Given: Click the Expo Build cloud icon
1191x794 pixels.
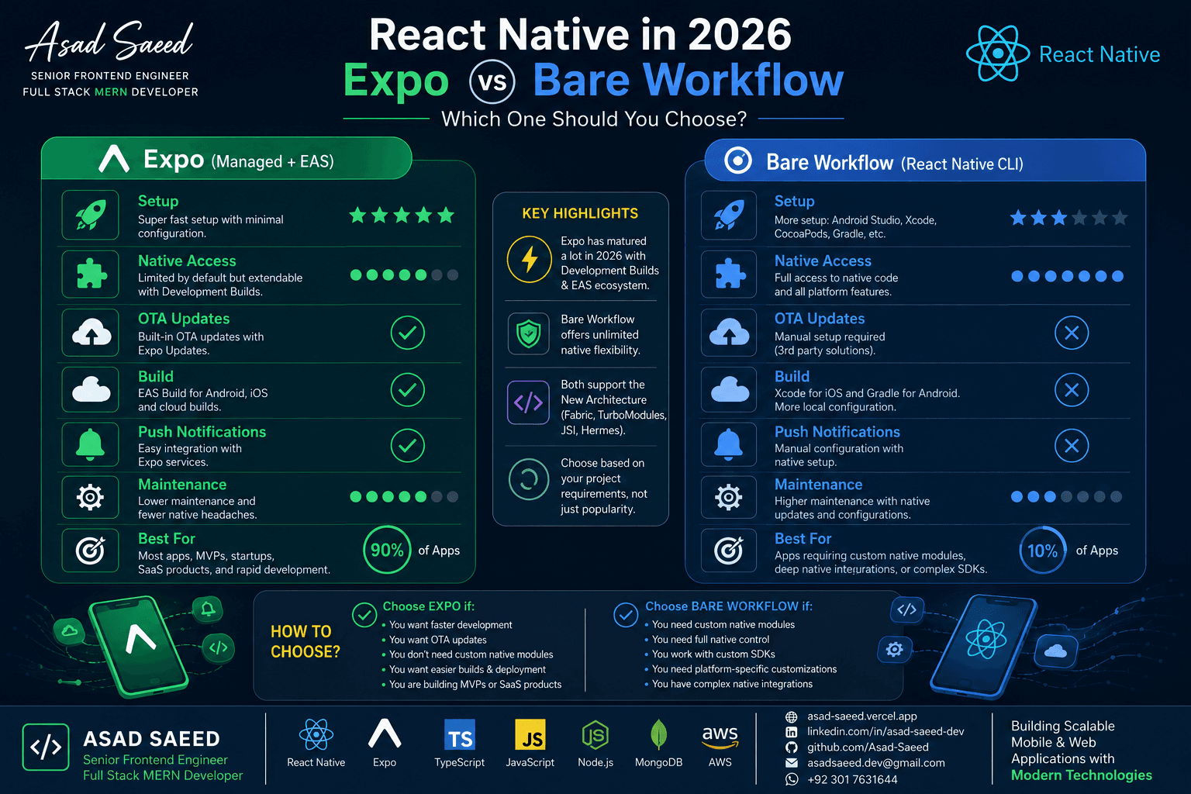Looking at the screenshot, I should point(91,389).
